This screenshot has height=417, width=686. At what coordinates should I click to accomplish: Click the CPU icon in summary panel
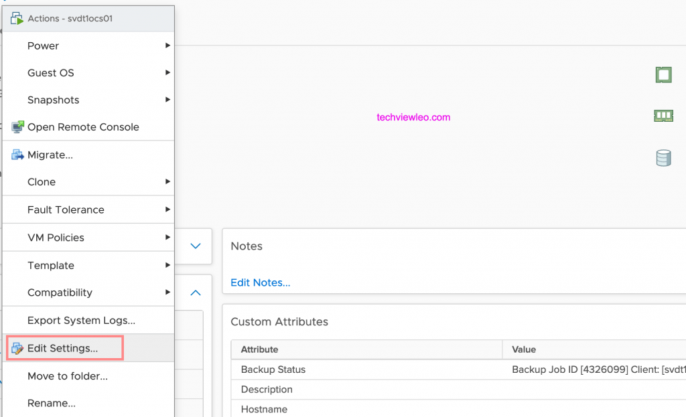tap(663, 75)
